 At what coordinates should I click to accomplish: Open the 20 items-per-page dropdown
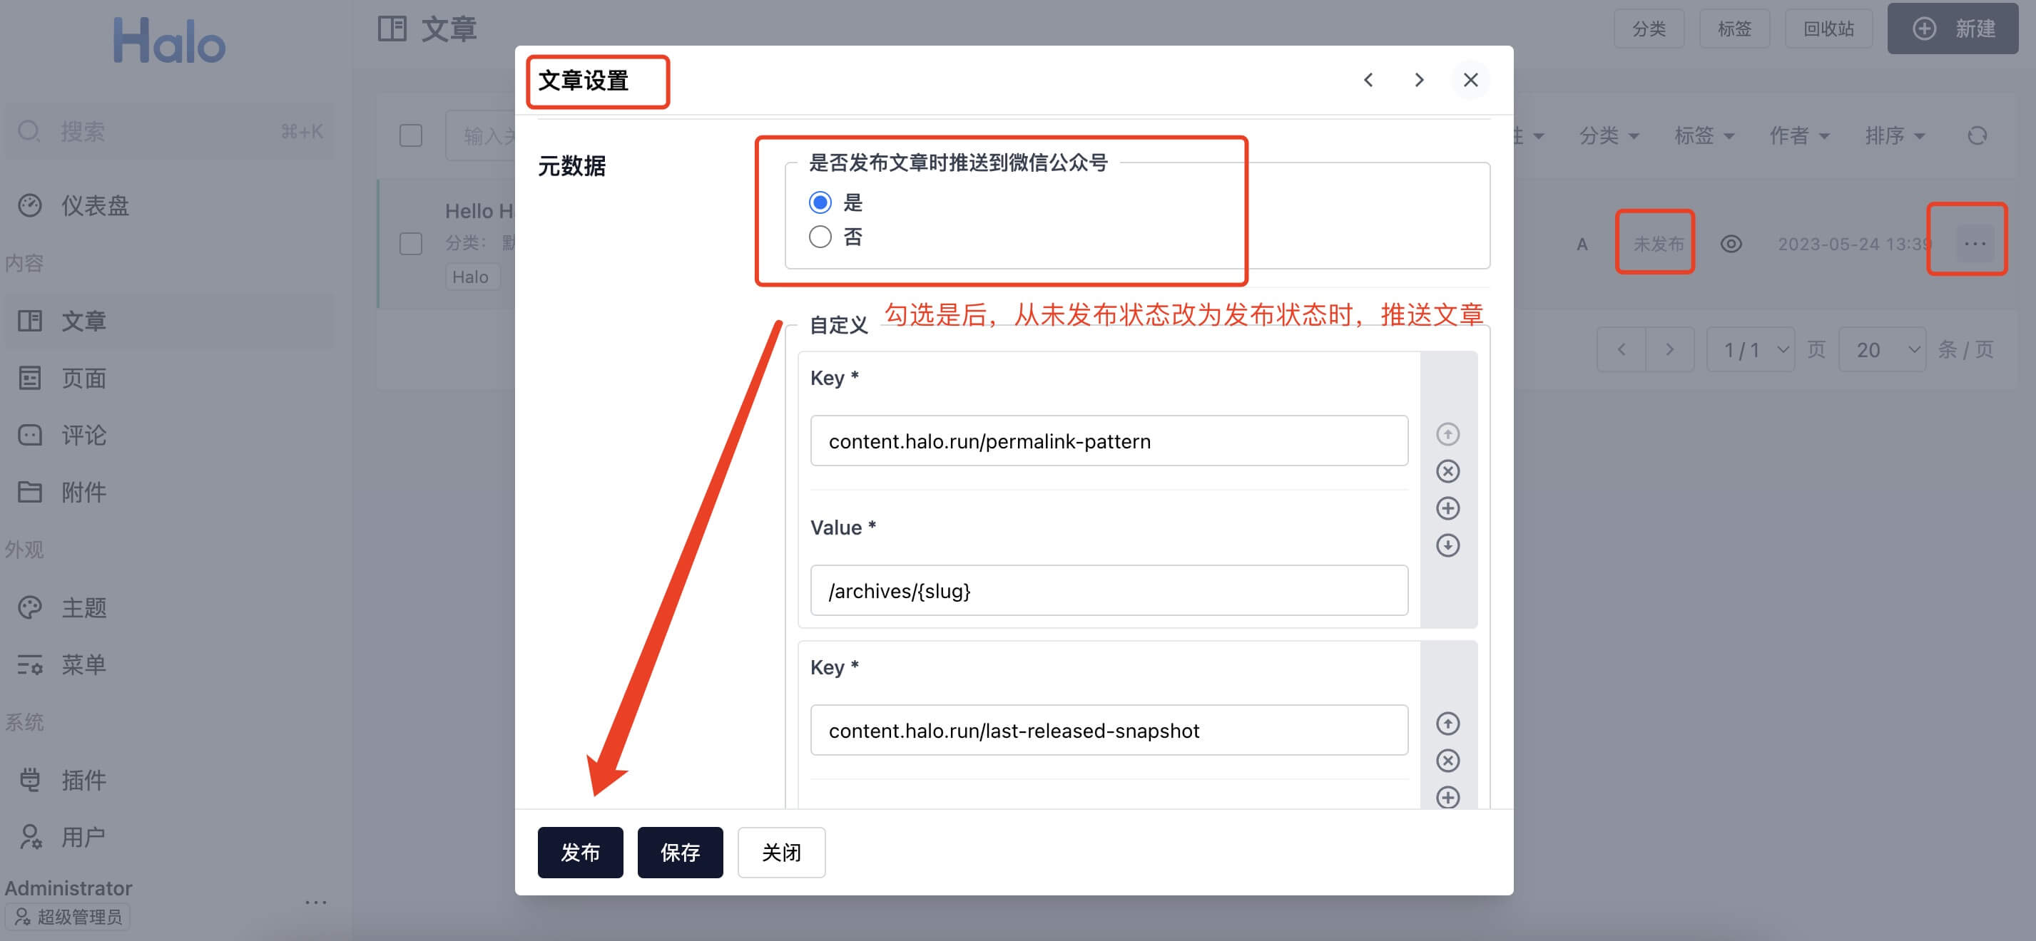tap(1883, 349)
